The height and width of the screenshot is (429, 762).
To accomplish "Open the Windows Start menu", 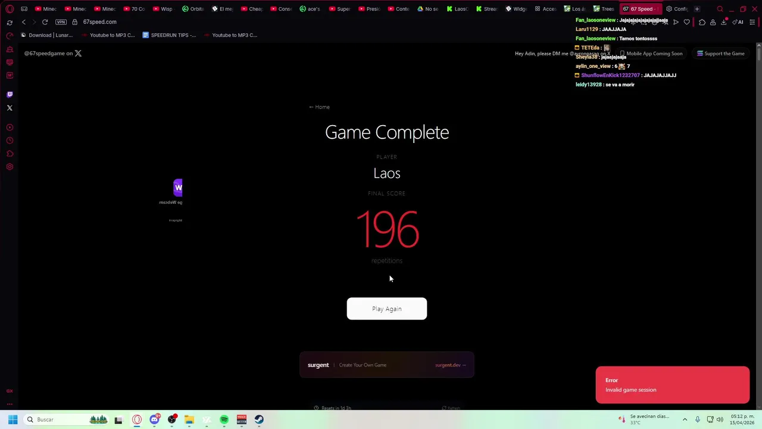I will point(13,419).
